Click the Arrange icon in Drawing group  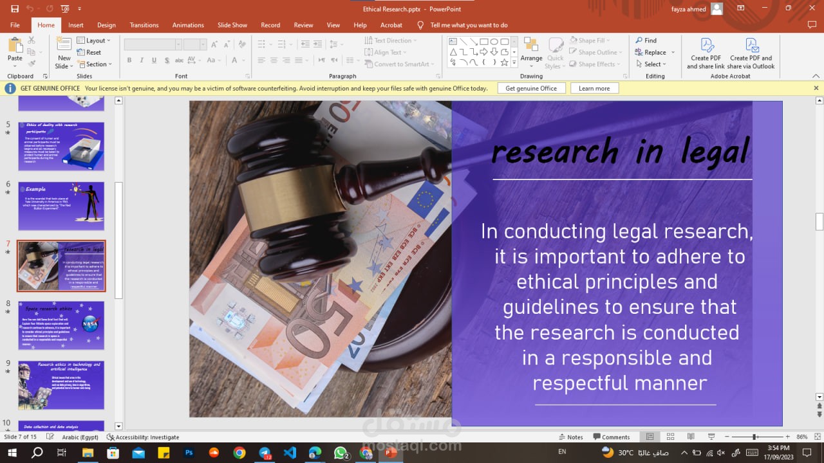(531, 45)
